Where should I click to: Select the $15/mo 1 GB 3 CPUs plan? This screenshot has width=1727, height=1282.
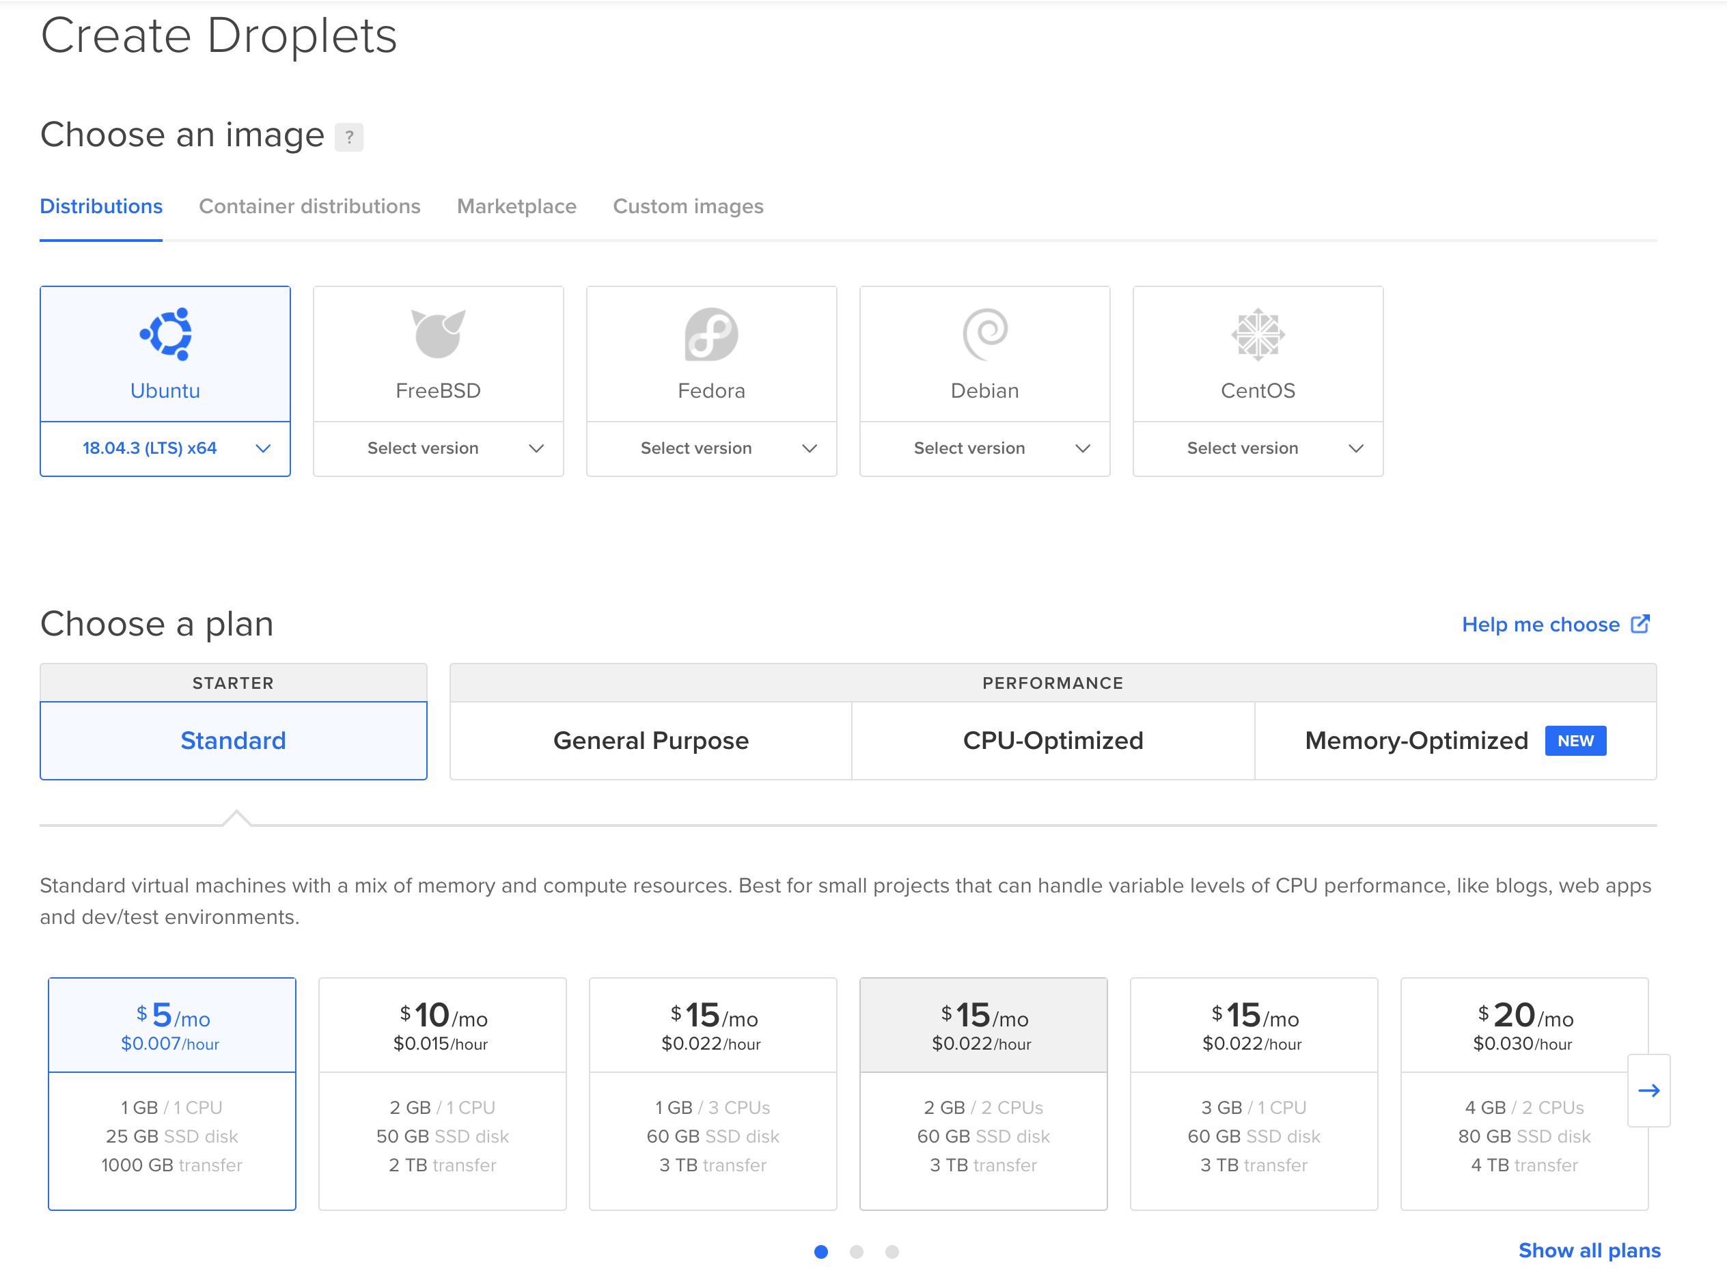coord(713,1093)
